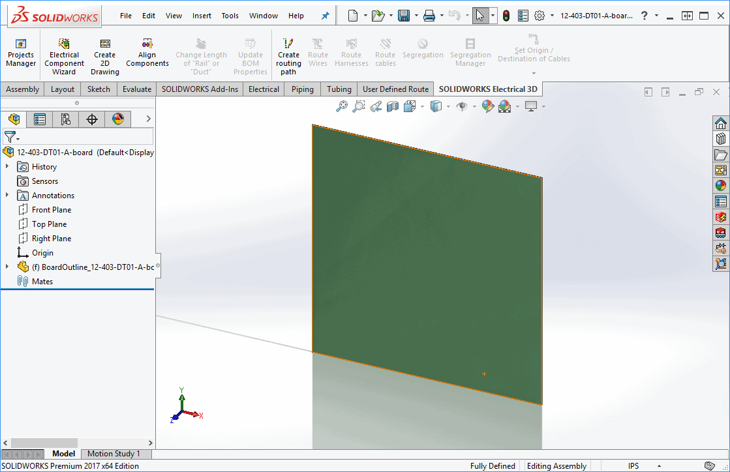Select the Motion Study 1 tab
The width and height of the screenshot is (730, 472).
pos(114,454)
